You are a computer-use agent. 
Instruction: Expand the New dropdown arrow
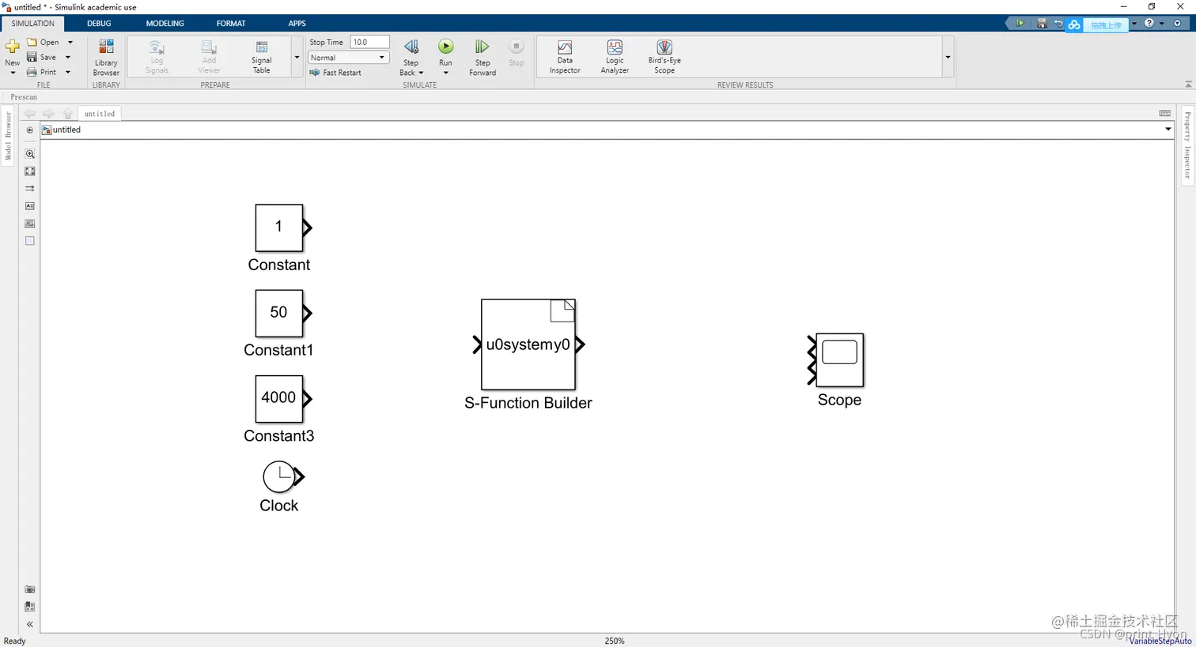pos(13,73)
